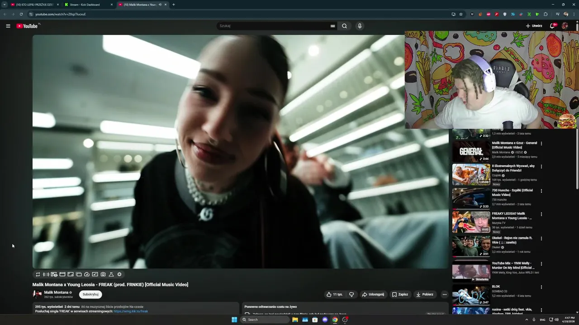
Task: Open options for FREAKY LEOSIA video
Action: click(x=541, y=214)
